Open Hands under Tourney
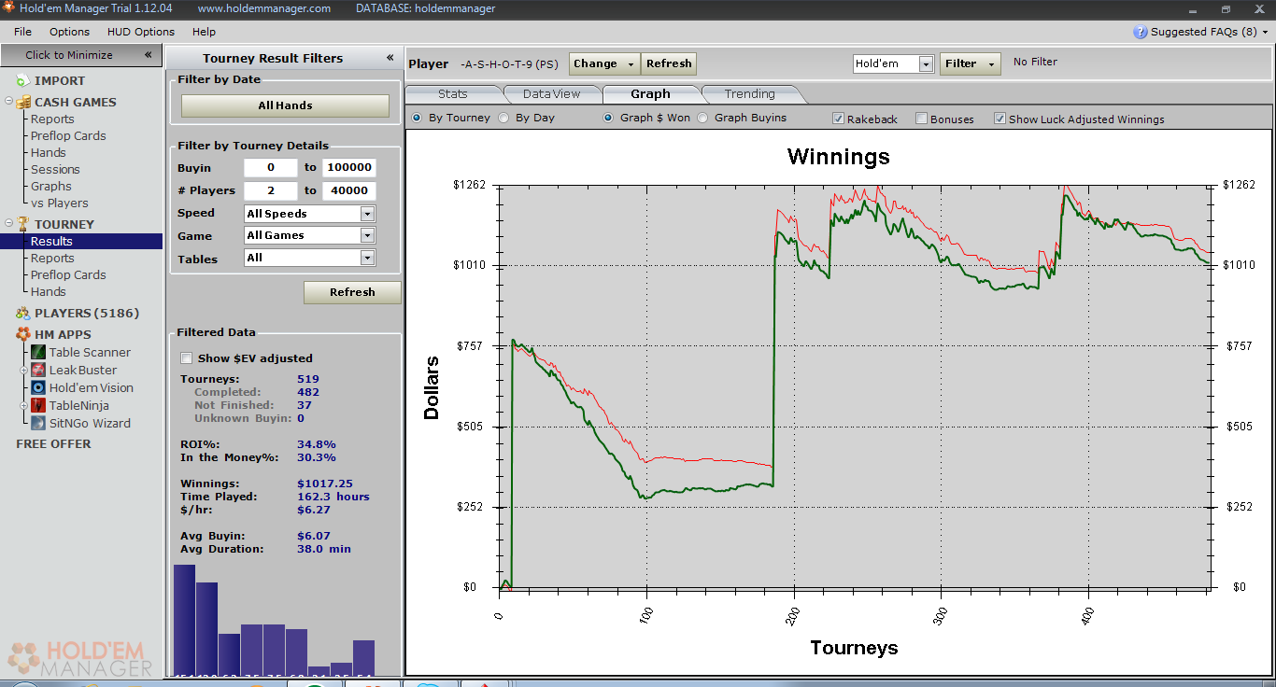 click(x=48, y=292)
